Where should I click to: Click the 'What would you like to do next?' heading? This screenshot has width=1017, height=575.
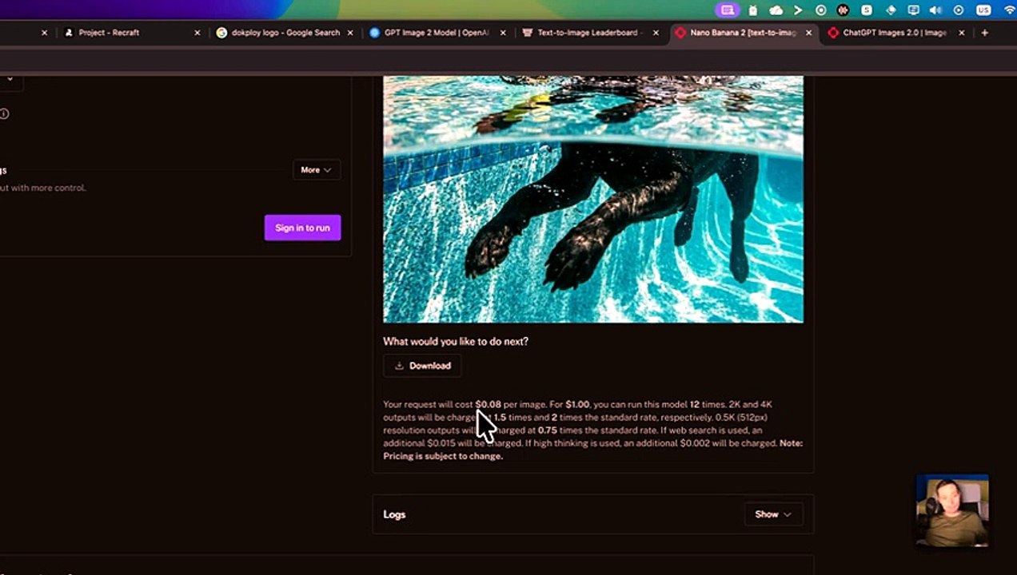[x=456, y=341]
